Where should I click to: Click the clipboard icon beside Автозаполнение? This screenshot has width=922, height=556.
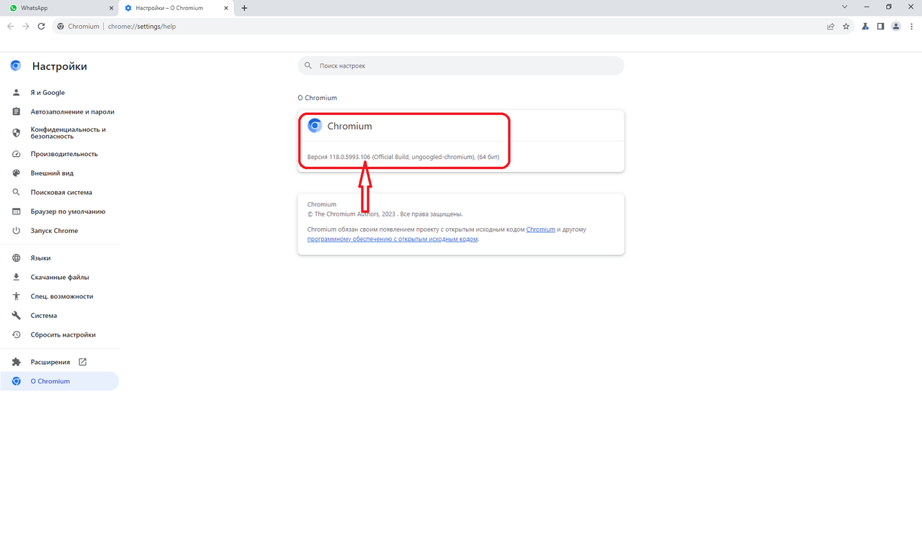16,111
